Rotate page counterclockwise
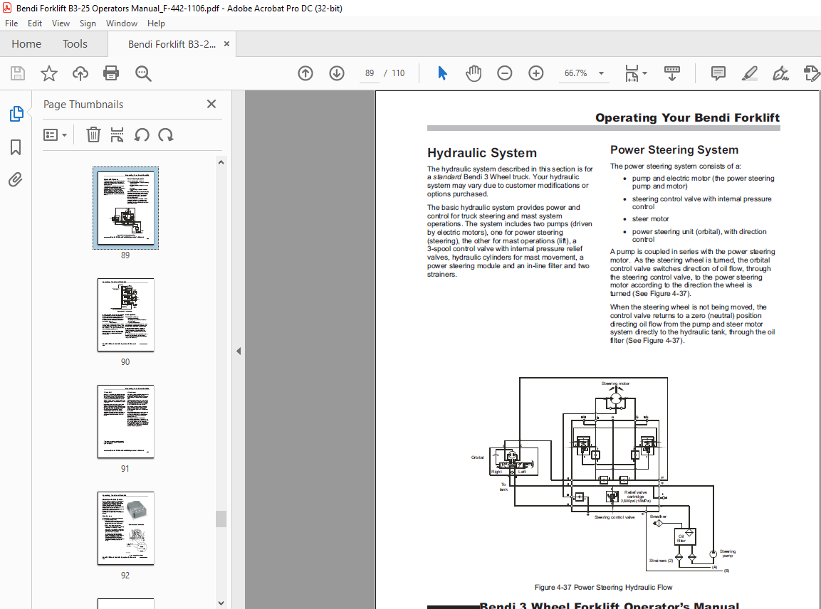The image size is (821, 609). point(142,135)
